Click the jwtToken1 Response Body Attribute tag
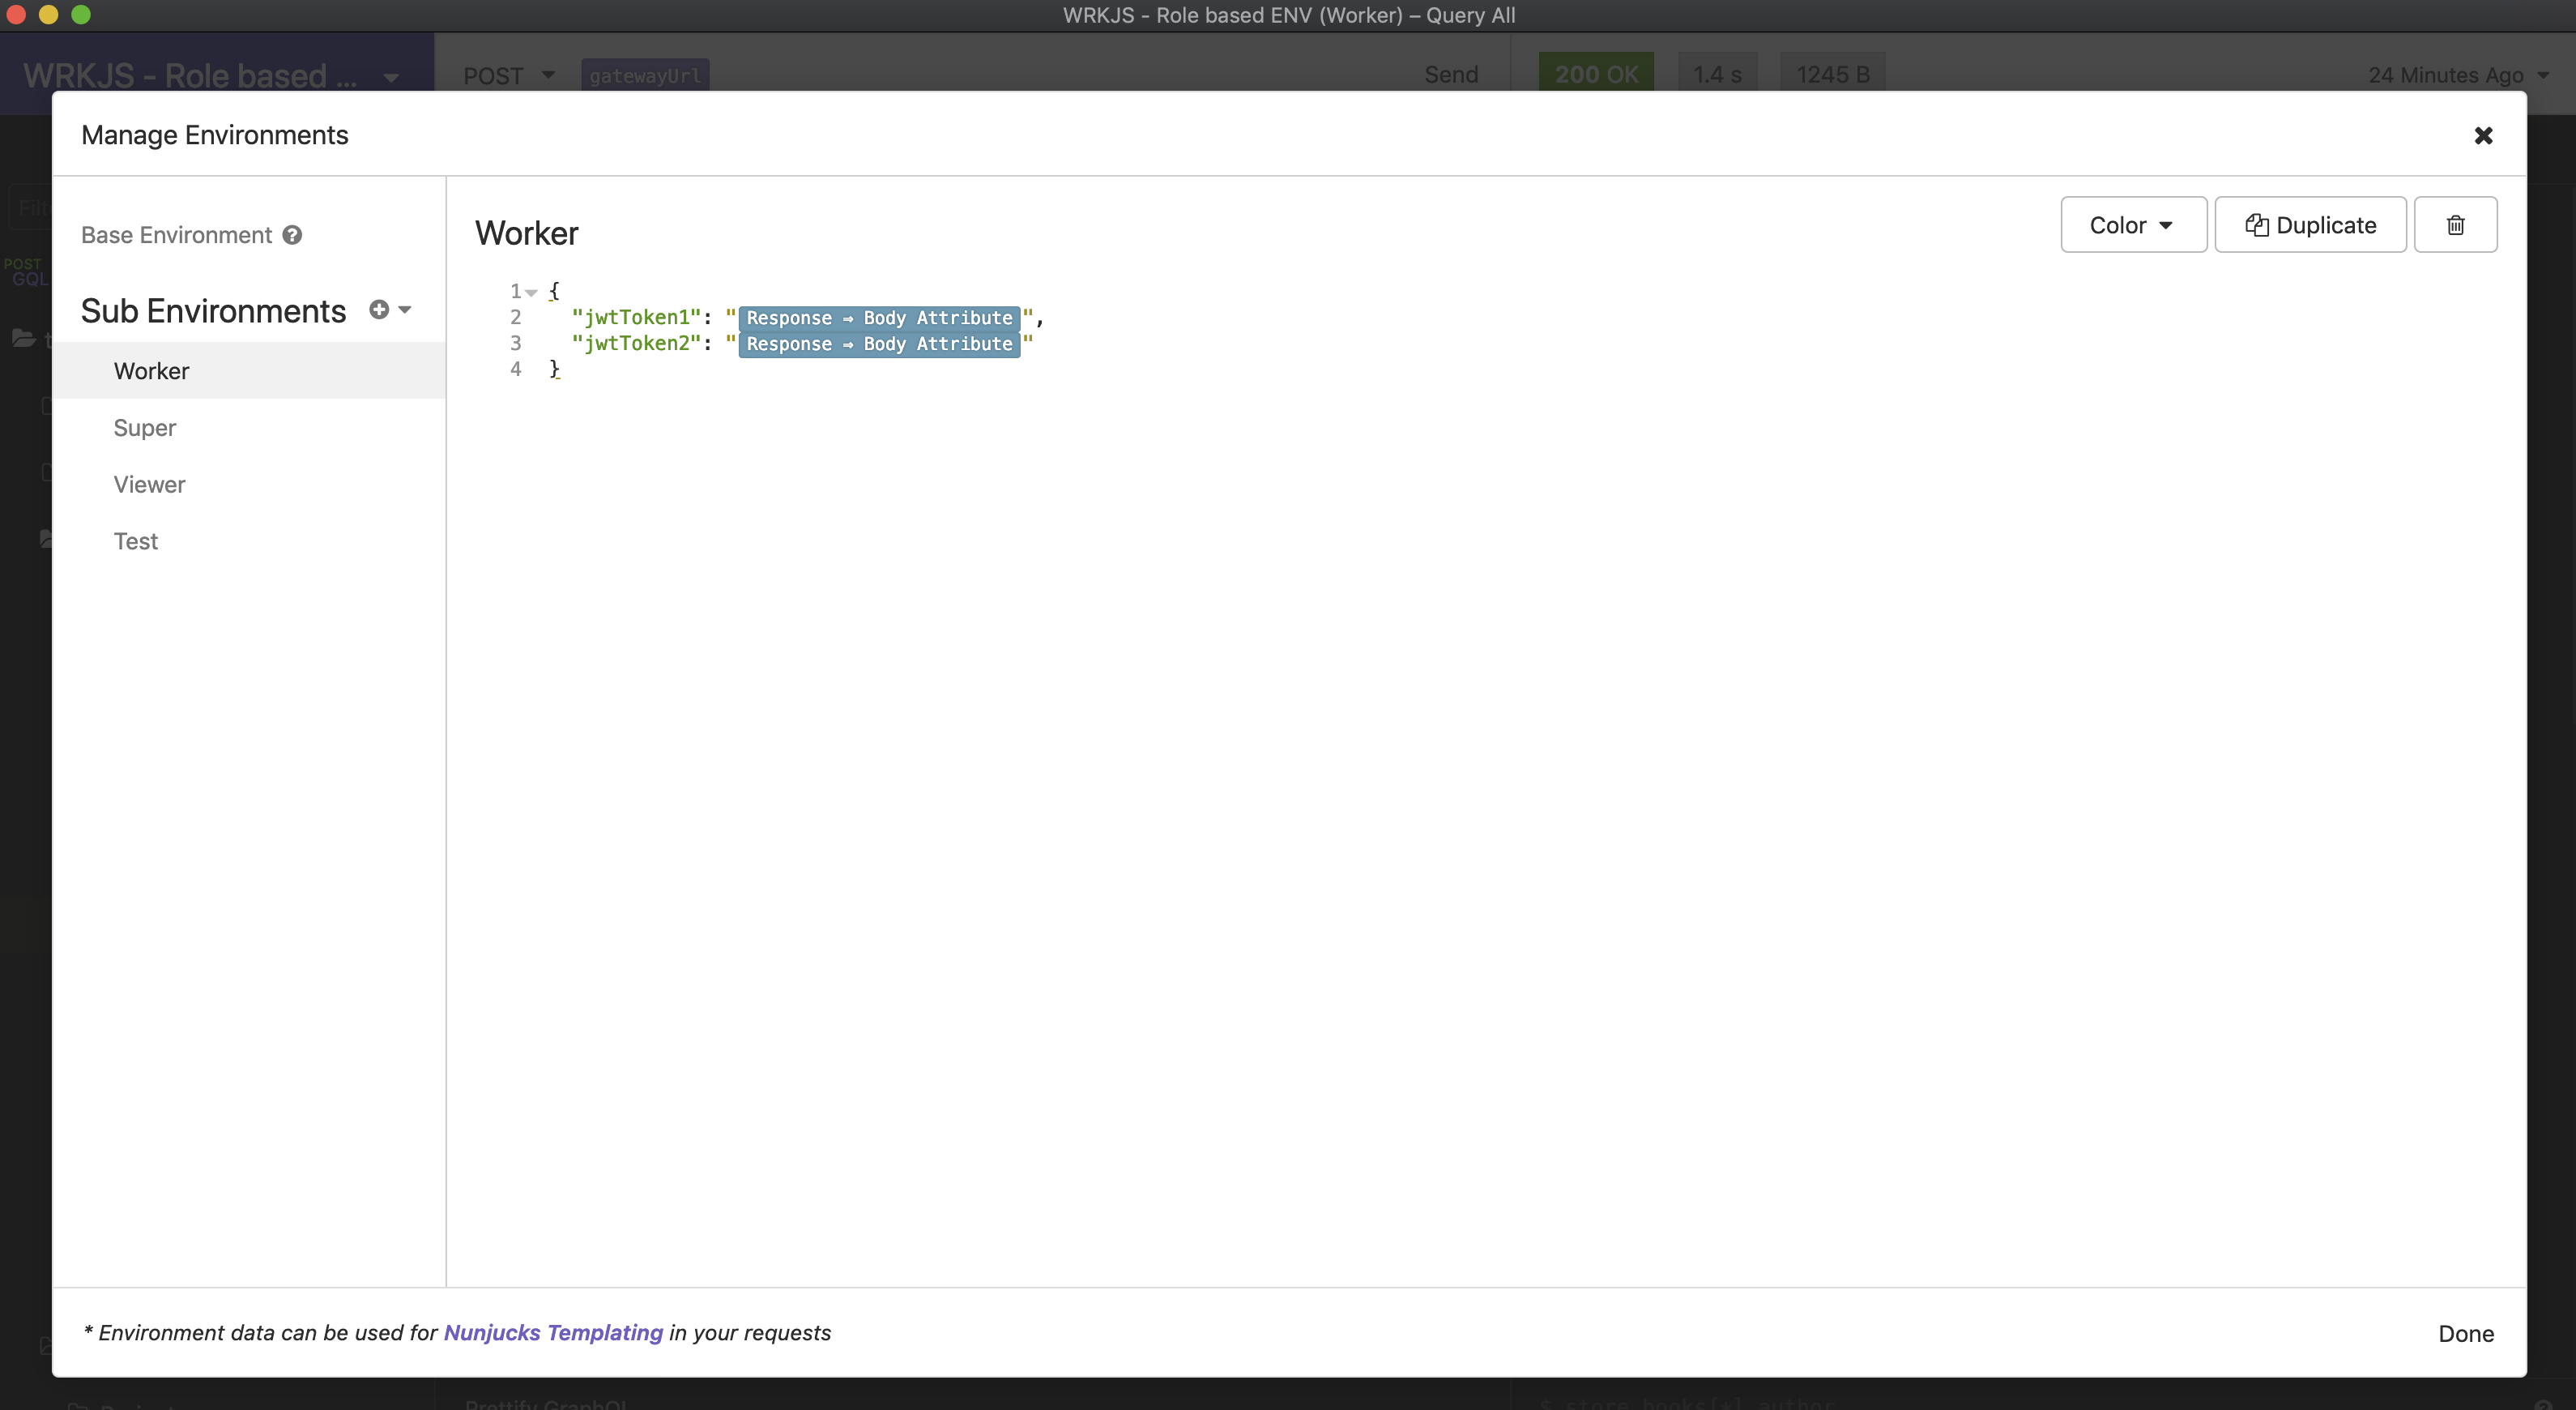Viewport: 2576px width, 1410px height. click(879, 318)
